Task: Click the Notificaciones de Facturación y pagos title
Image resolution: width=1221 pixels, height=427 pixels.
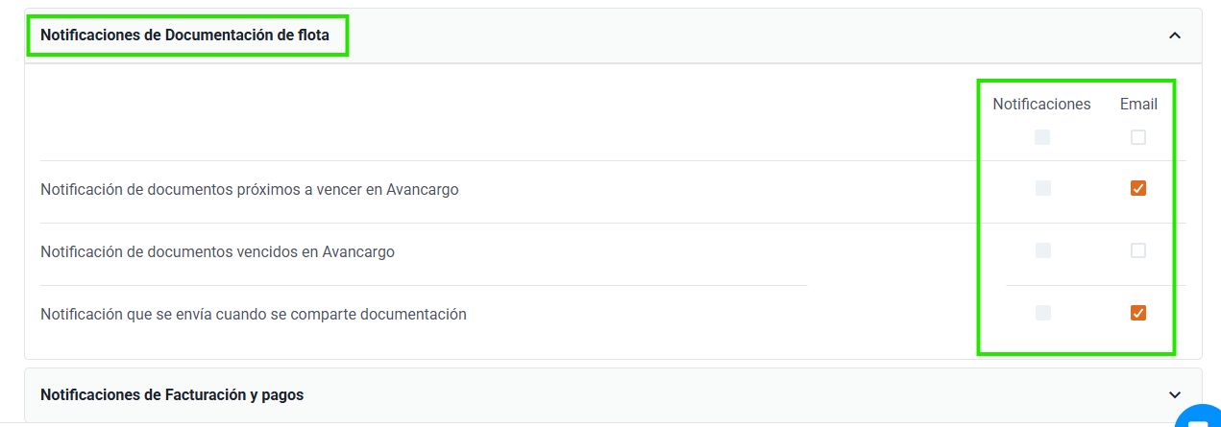Action: click(x=172, y=394)
